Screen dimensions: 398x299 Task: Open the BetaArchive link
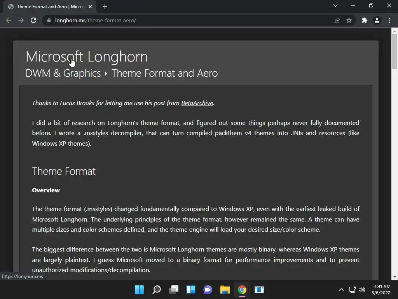coord(197,103)
